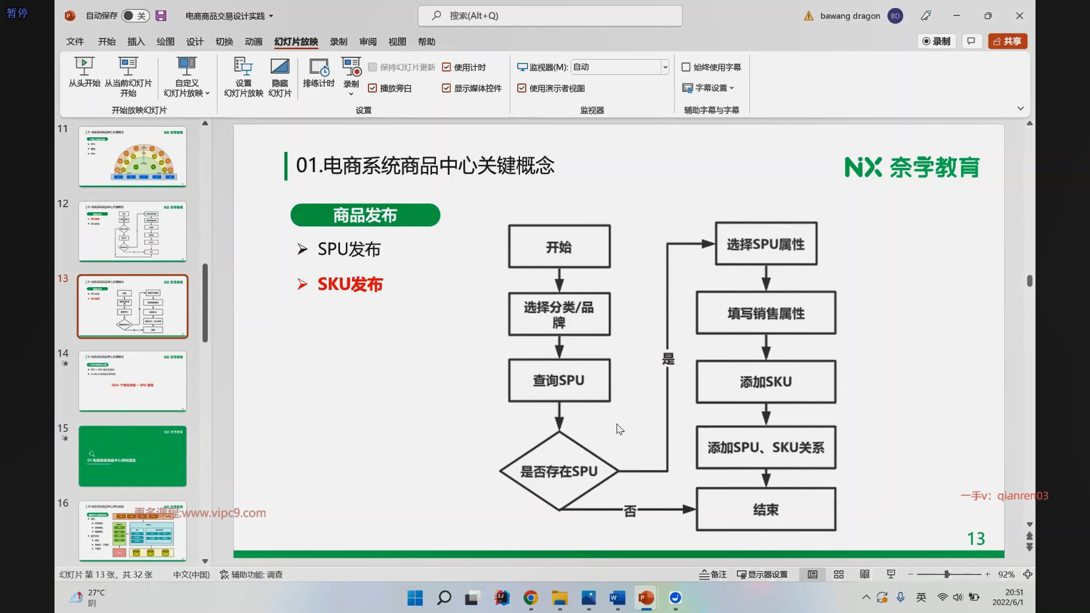Open the Review ribbon tab

[x=367, y=41]
